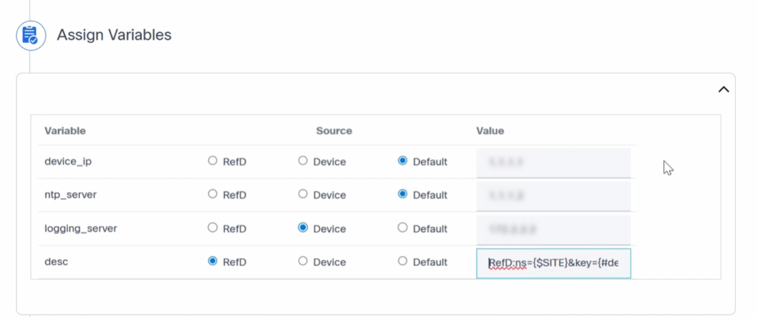Viewport: 759px width, 319px height.
Task: Select Default source for device_ip
Action: tap(402, 161)
